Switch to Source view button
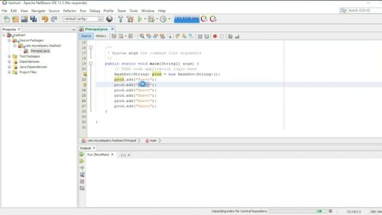The width and height of the screenshot is (382, 215). (86, 36)
